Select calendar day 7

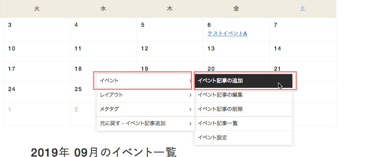point(276,25)
